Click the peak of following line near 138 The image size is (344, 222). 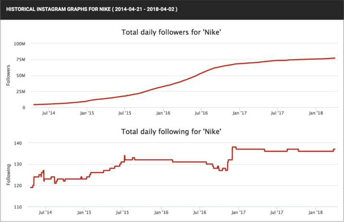(234, 147)
